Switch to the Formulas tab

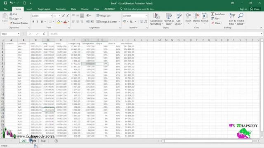pyautogui.click(x=61, y=9)
